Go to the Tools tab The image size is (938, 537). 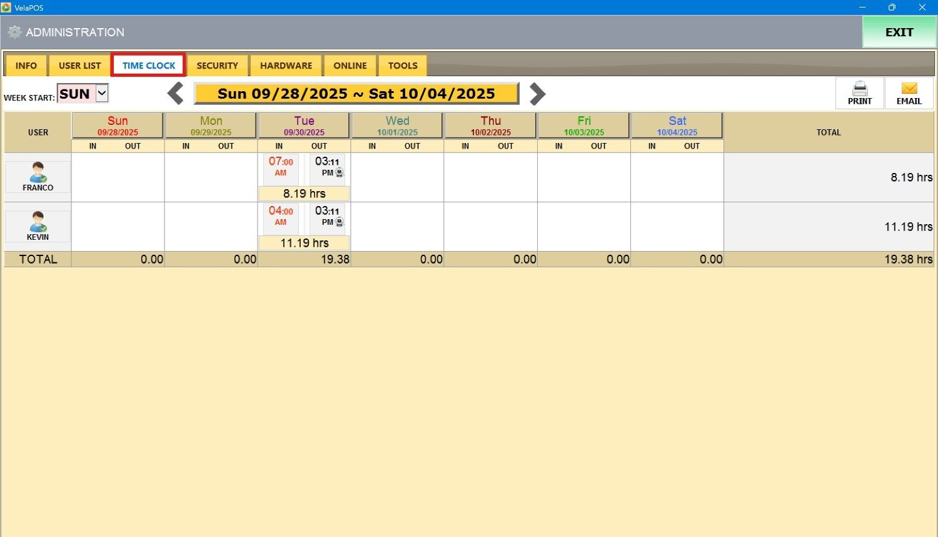point(402,66)
